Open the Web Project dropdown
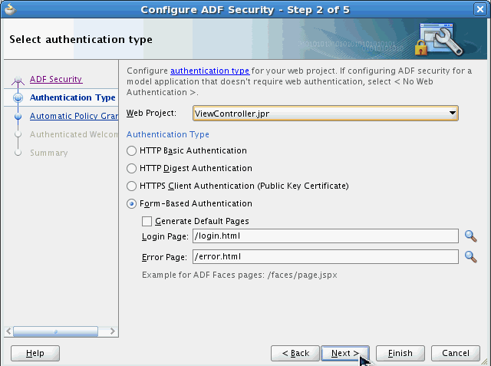The height and width of the screenshot is (366, 491). pos(325,114)
